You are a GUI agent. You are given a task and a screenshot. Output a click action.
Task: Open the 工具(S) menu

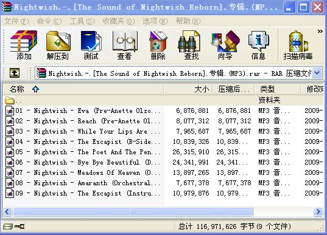click(x=82, y=21)
